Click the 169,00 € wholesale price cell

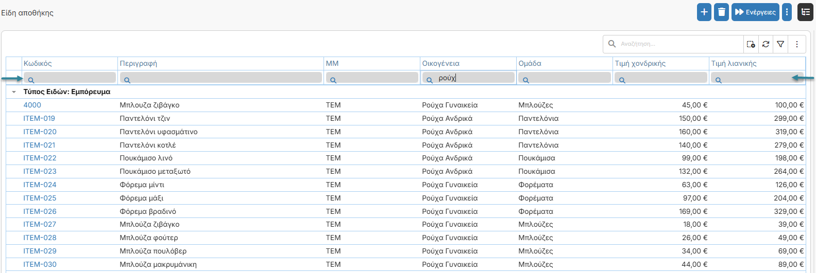(x=661, y=211)
